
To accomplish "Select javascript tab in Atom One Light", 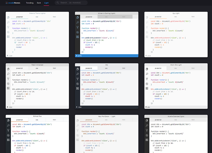I will click(158, 68).
